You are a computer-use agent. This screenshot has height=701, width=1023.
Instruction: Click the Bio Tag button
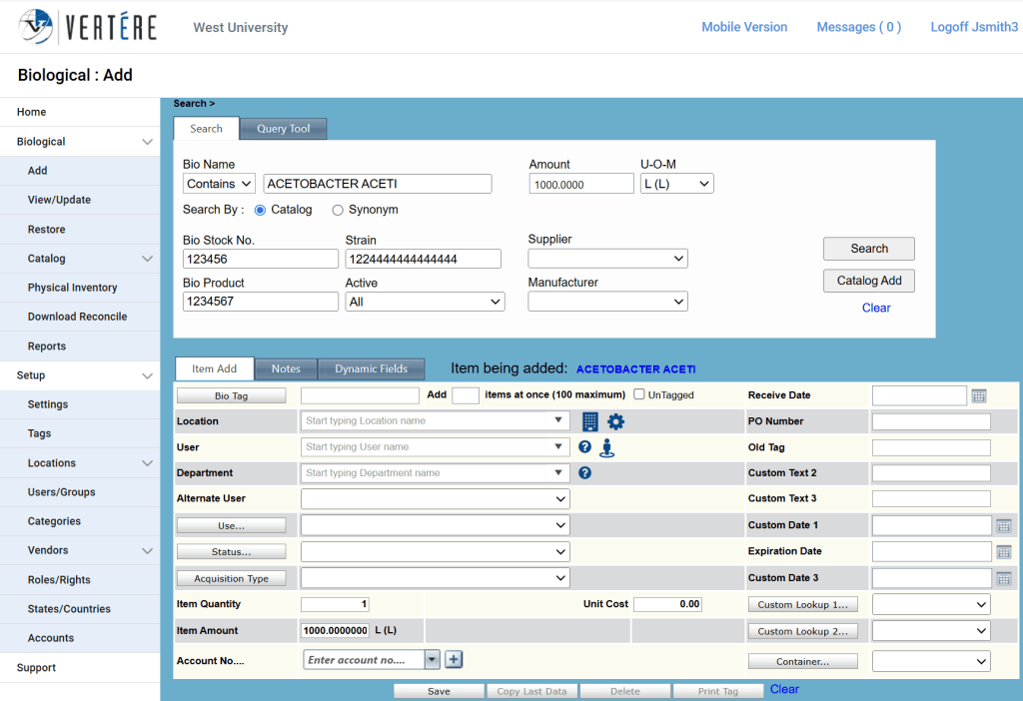pyautogui.click(x=231, y=395)
